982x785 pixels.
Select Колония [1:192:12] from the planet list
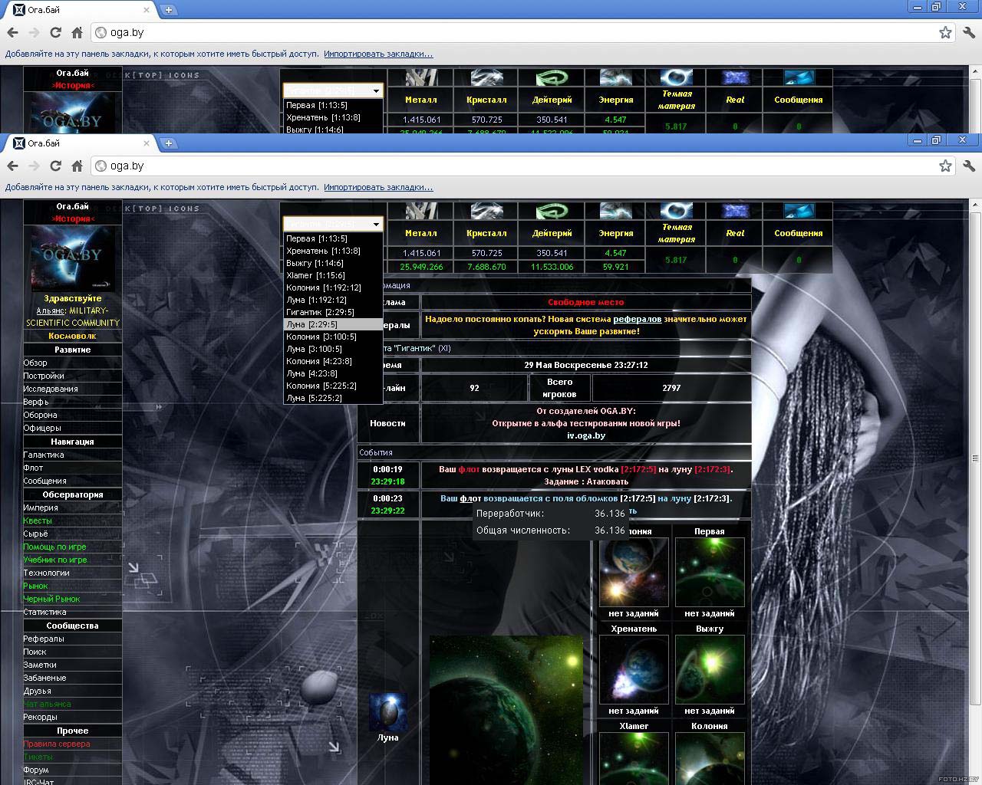pyautogui.click(x=333, y=287)
